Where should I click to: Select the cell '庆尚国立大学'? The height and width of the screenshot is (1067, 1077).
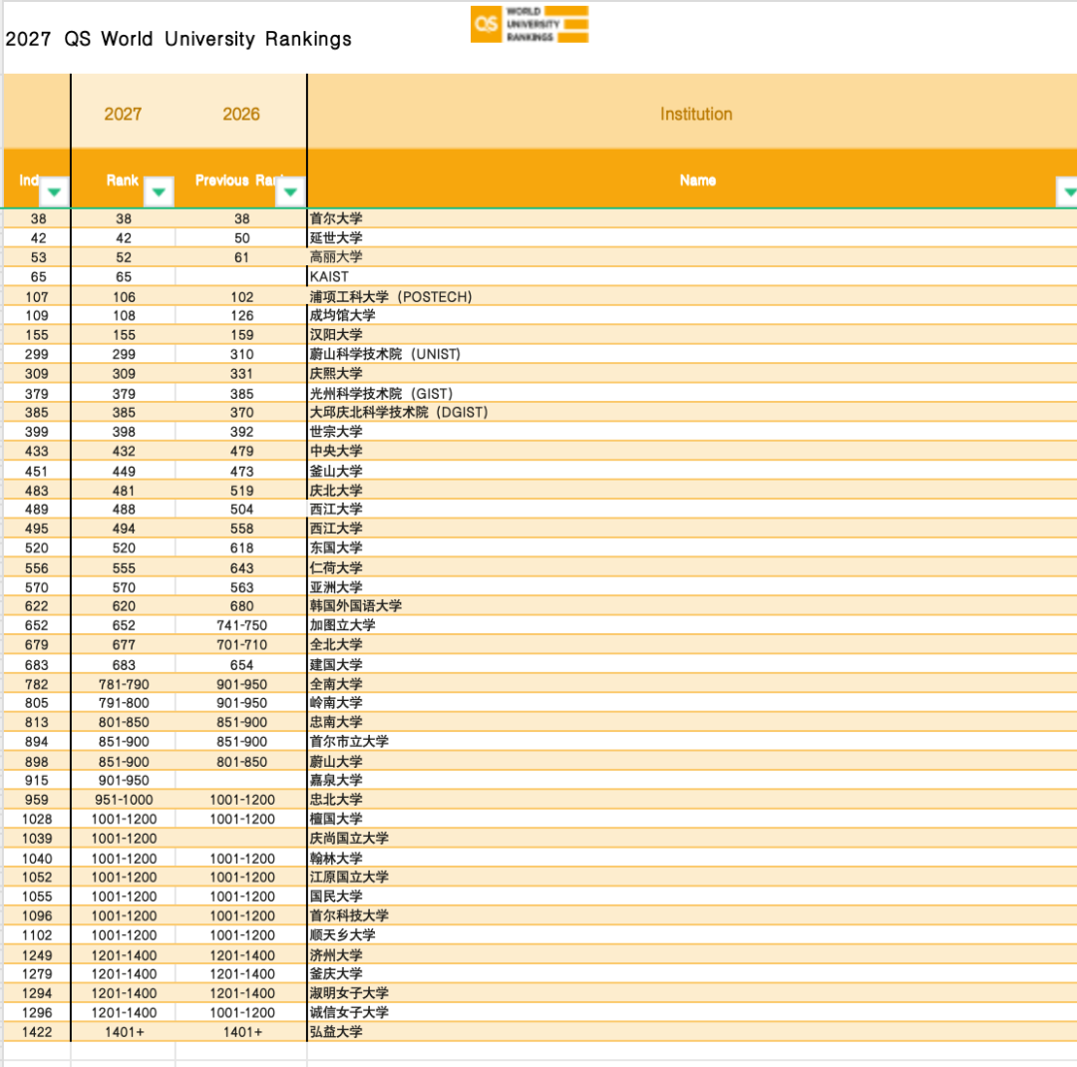[x=692, y=839]
